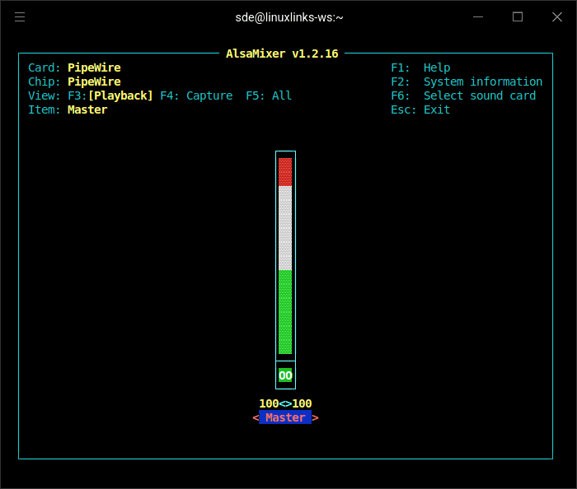The image size is (577, 489).
Task: Select the Master channel label
Action: pyautogui.click(x=285, y=417)
